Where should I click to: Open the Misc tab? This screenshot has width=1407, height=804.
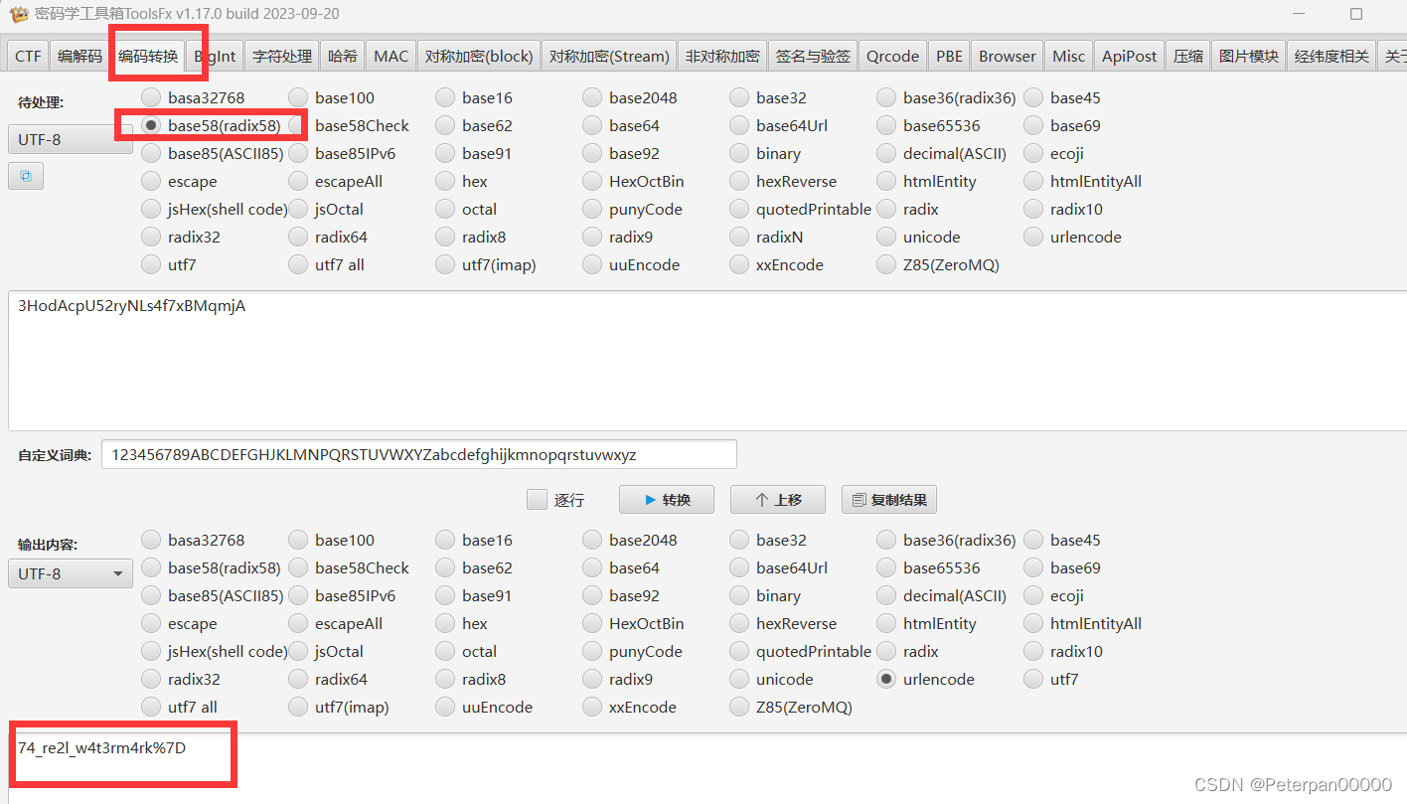[x=1068, y=56]
